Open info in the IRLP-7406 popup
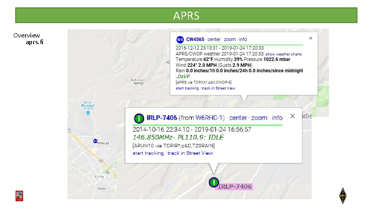This screenshot has width=375, height=211. (x=277, y=118)
